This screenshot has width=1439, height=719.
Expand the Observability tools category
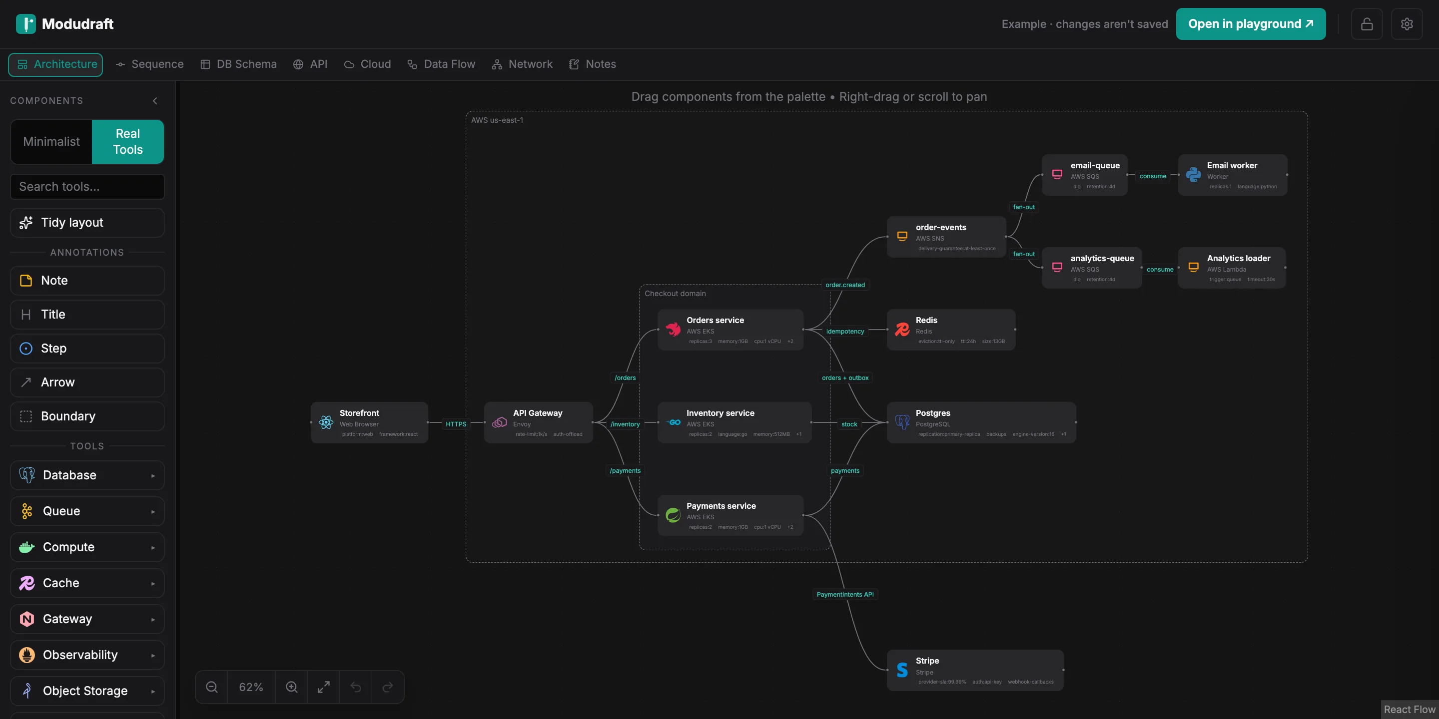(x=87, y=655)
